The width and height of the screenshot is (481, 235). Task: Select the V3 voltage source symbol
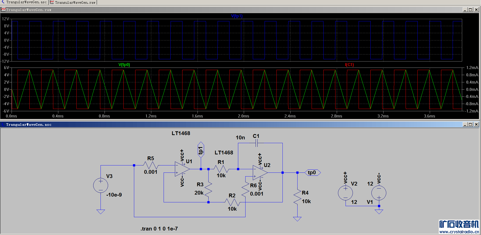[101, 186]
